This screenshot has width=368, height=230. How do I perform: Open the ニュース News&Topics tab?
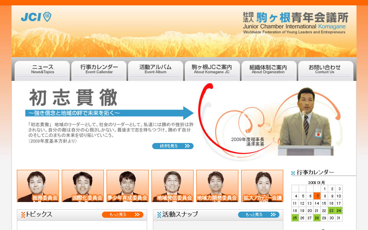coord(43,71)
